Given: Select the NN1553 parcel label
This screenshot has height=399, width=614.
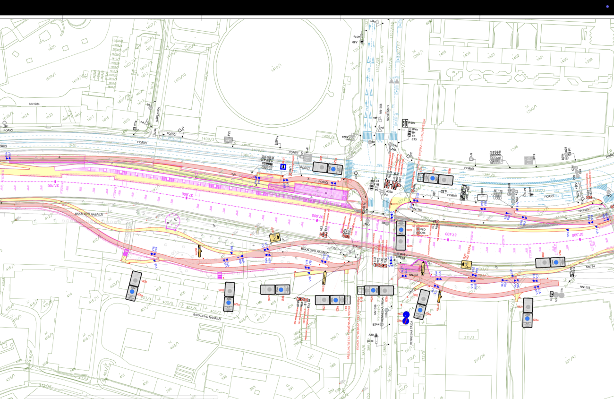Looking at the screenshot, I should coord(584,287).
